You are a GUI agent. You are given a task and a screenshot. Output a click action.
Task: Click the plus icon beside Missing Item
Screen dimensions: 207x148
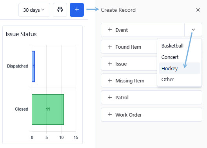[x=110, y=80]
